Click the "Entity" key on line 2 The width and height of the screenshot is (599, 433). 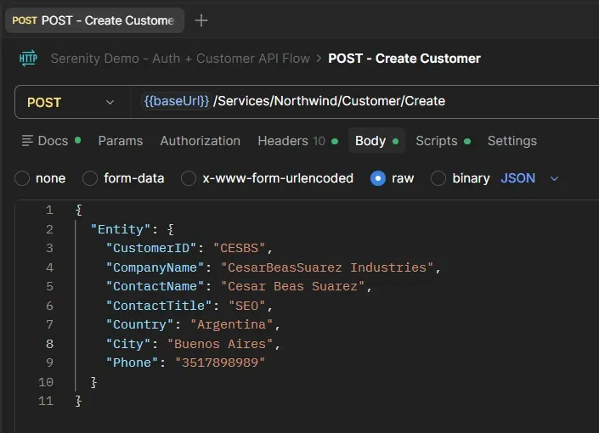coord(121,229)
